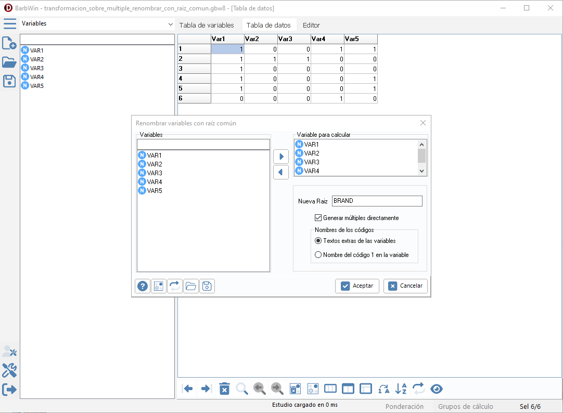
Task: Click the help question mark icon in dialog
Action: tap(143, 286)
